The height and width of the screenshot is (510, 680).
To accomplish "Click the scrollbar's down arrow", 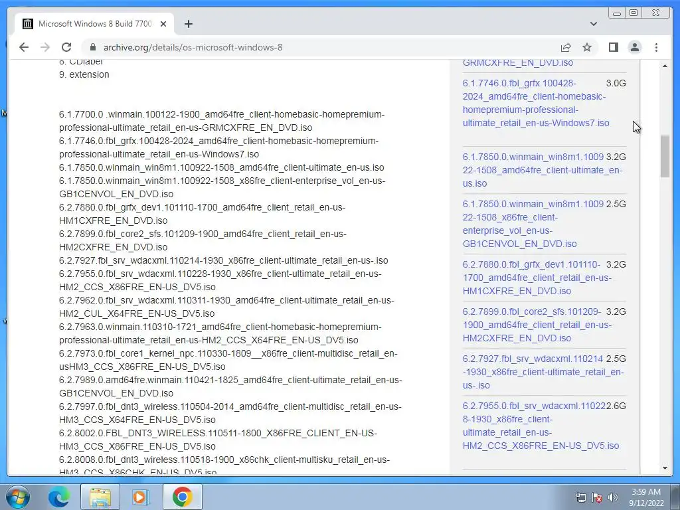I will [665, 468].
